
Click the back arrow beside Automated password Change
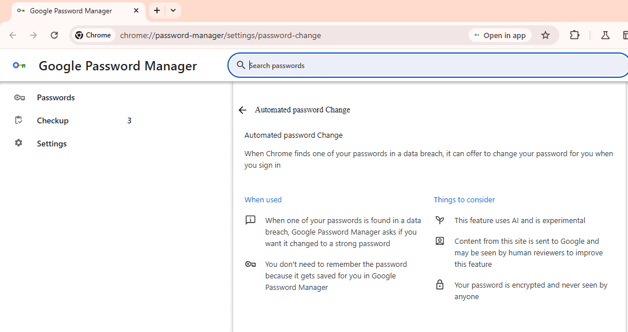click(x=242, y=110)
